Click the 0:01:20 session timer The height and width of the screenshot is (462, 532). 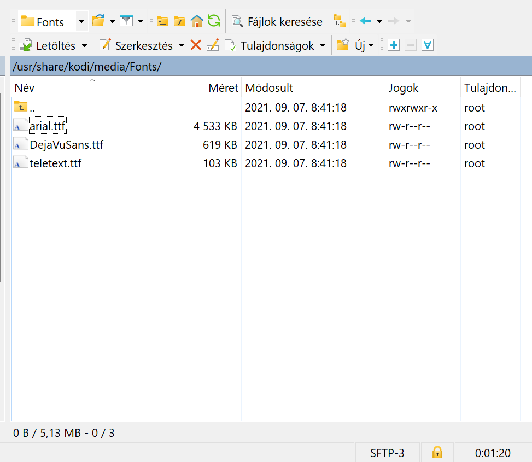[493, 453]
